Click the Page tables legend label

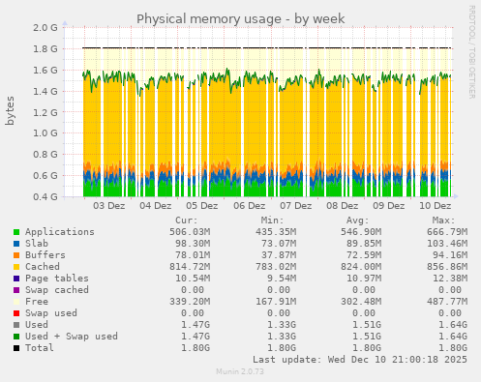[57, 279]
